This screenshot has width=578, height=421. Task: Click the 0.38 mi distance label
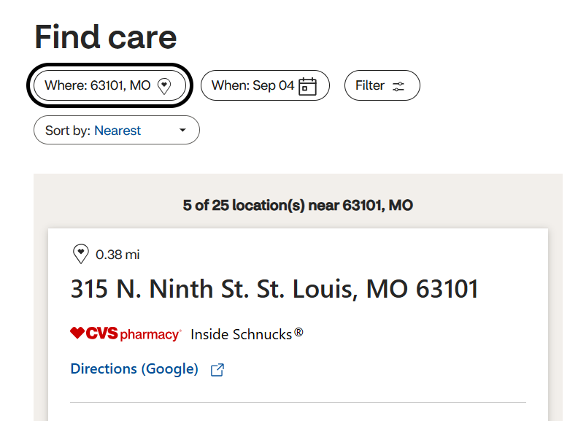pos(117,255)
